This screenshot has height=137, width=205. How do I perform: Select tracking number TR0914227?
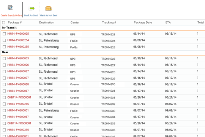108,65
